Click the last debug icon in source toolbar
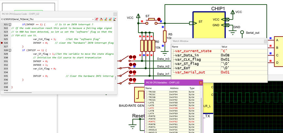 (x=115, y=20)
